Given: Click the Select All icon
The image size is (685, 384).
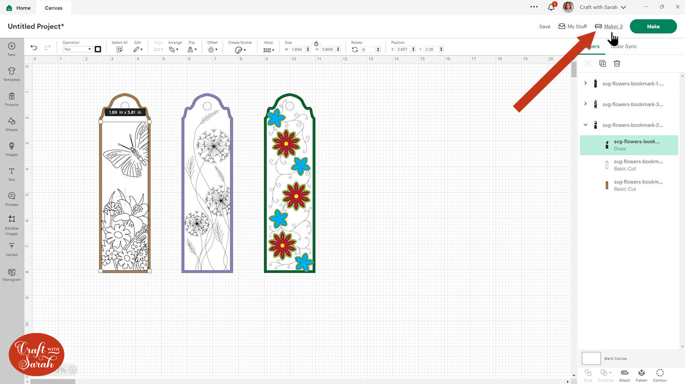Looking at the screenshot, I should tap(119, 49).
